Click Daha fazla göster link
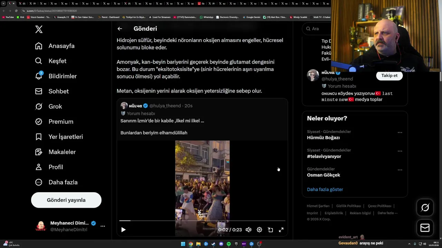 325,189
